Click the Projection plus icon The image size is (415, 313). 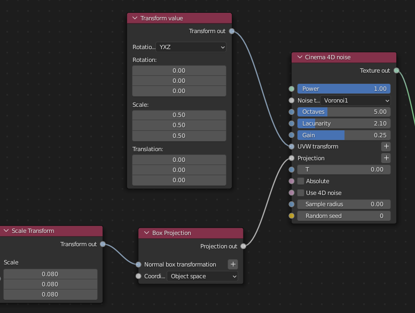tap(386, 158)
